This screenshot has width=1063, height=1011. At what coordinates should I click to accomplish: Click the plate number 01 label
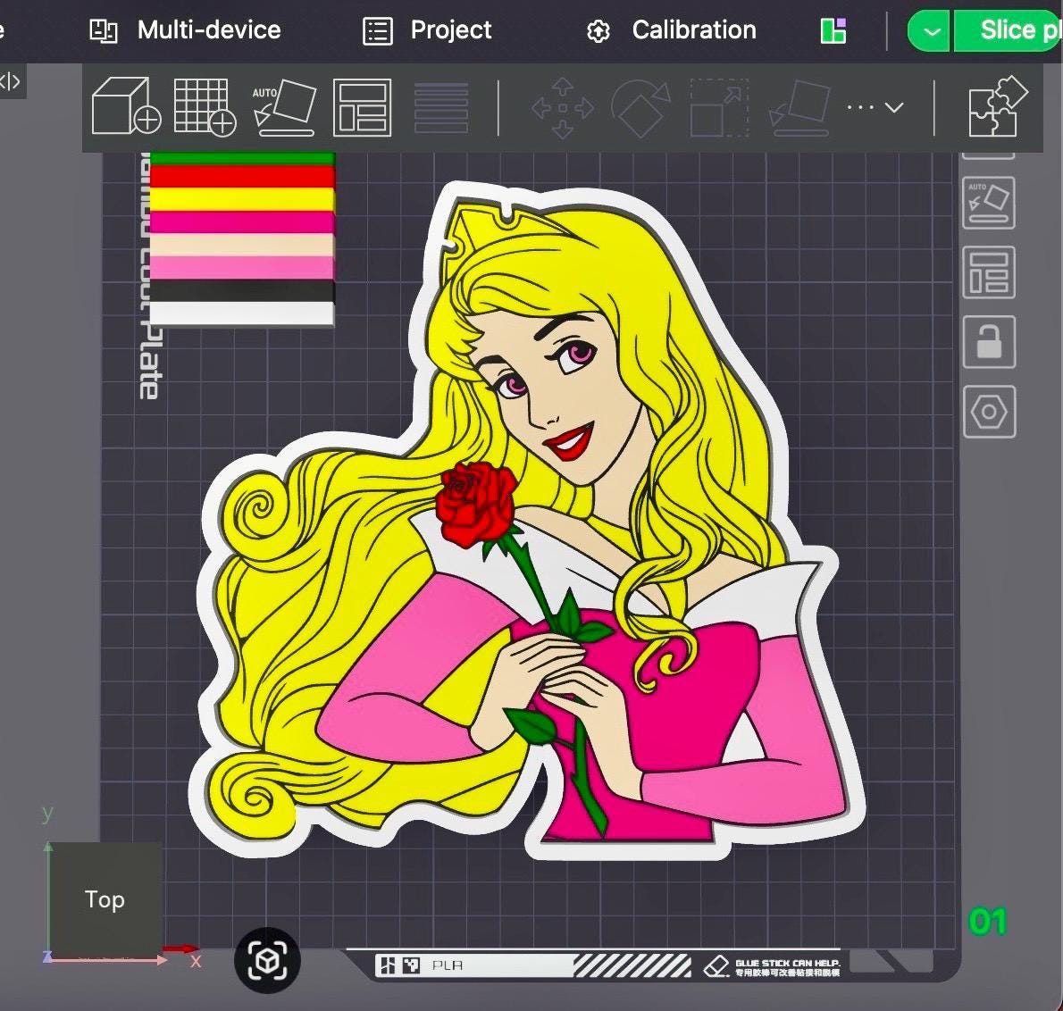point(988,922)
